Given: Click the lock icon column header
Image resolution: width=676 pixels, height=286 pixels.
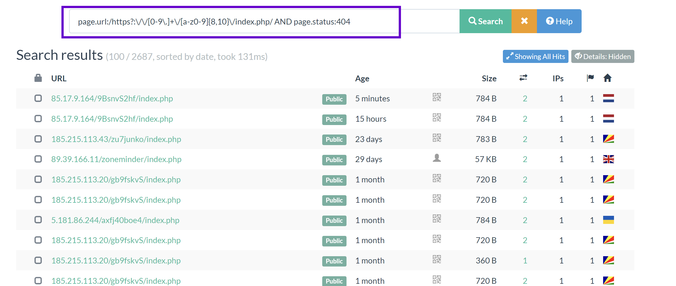Looking at the screenshot, I should click(38, 78).
